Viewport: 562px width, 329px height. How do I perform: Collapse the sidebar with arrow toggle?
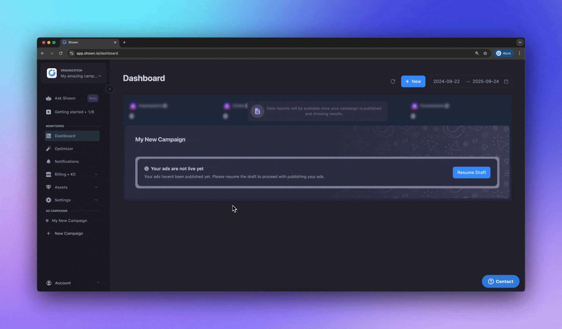[110, 89]
